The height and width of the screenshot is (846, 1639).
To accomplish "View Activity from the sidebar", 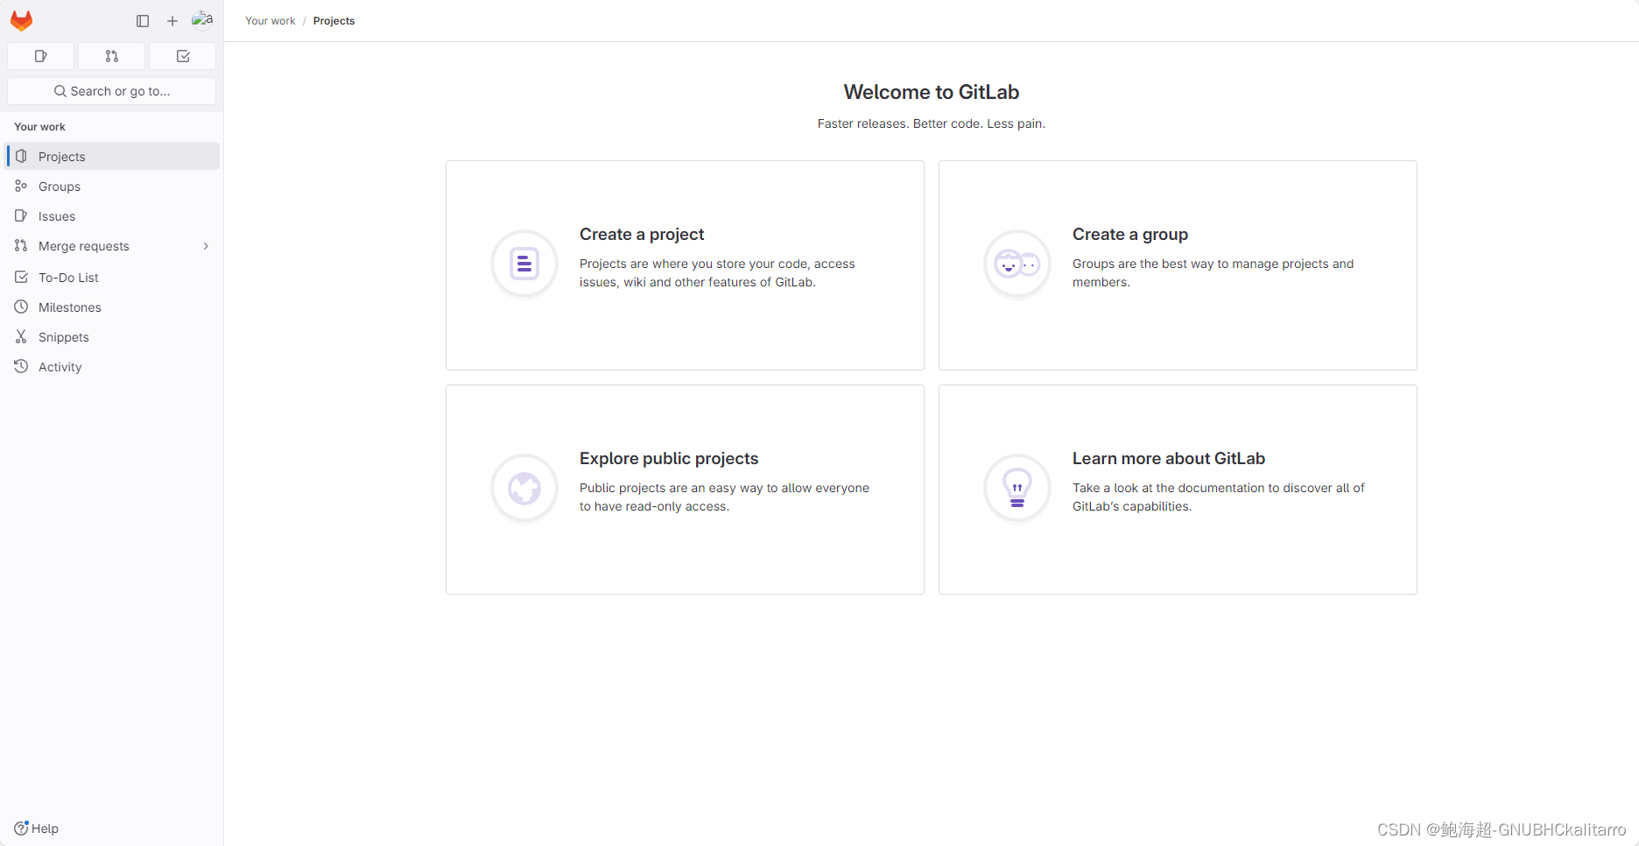I will coord(113,367).
